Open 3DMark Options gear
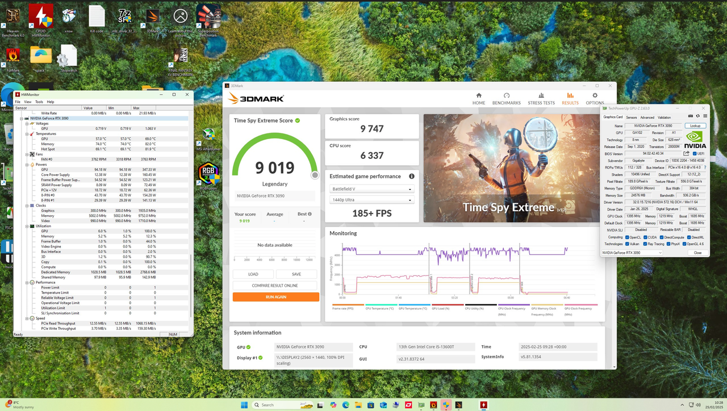This screenshot has width=727, height=411. tap(595, 99)
